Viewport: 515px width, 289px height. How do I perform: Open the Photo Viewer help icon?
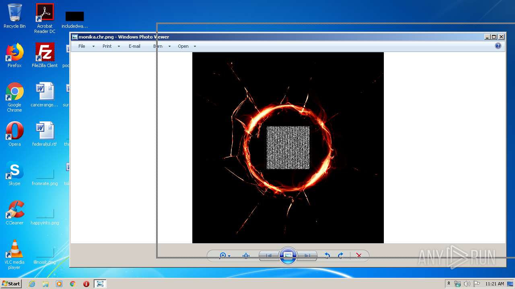[498, 46]
